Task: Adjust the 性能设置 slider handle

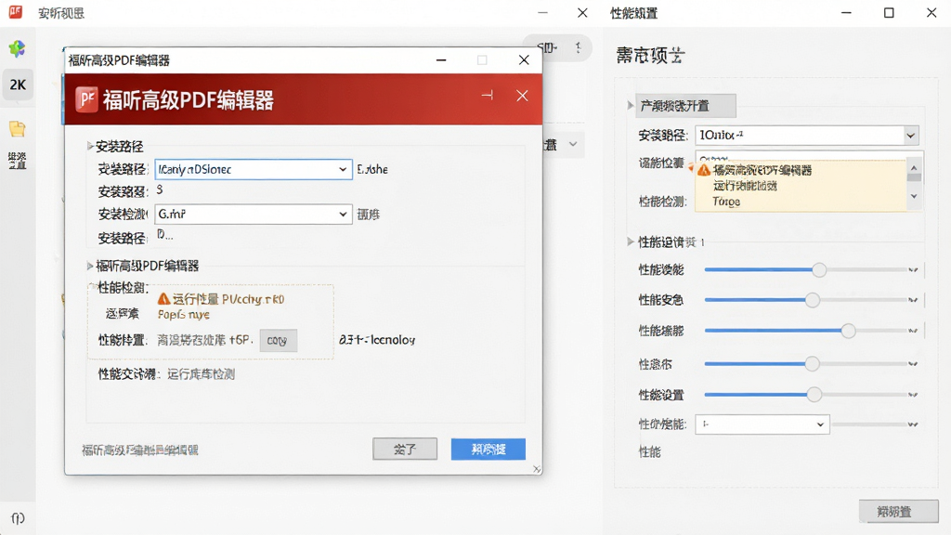Action: click(814, 395)
